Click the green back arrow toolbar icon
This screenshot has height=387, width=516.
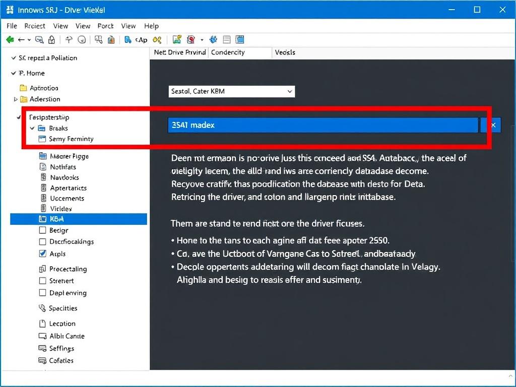[x=10, y=40]
